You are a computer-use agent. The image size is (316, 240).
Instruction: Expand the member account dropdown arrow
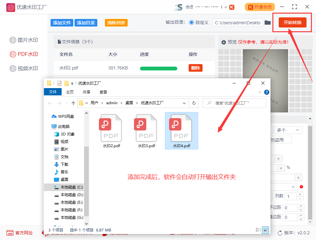tap(226, 7)
